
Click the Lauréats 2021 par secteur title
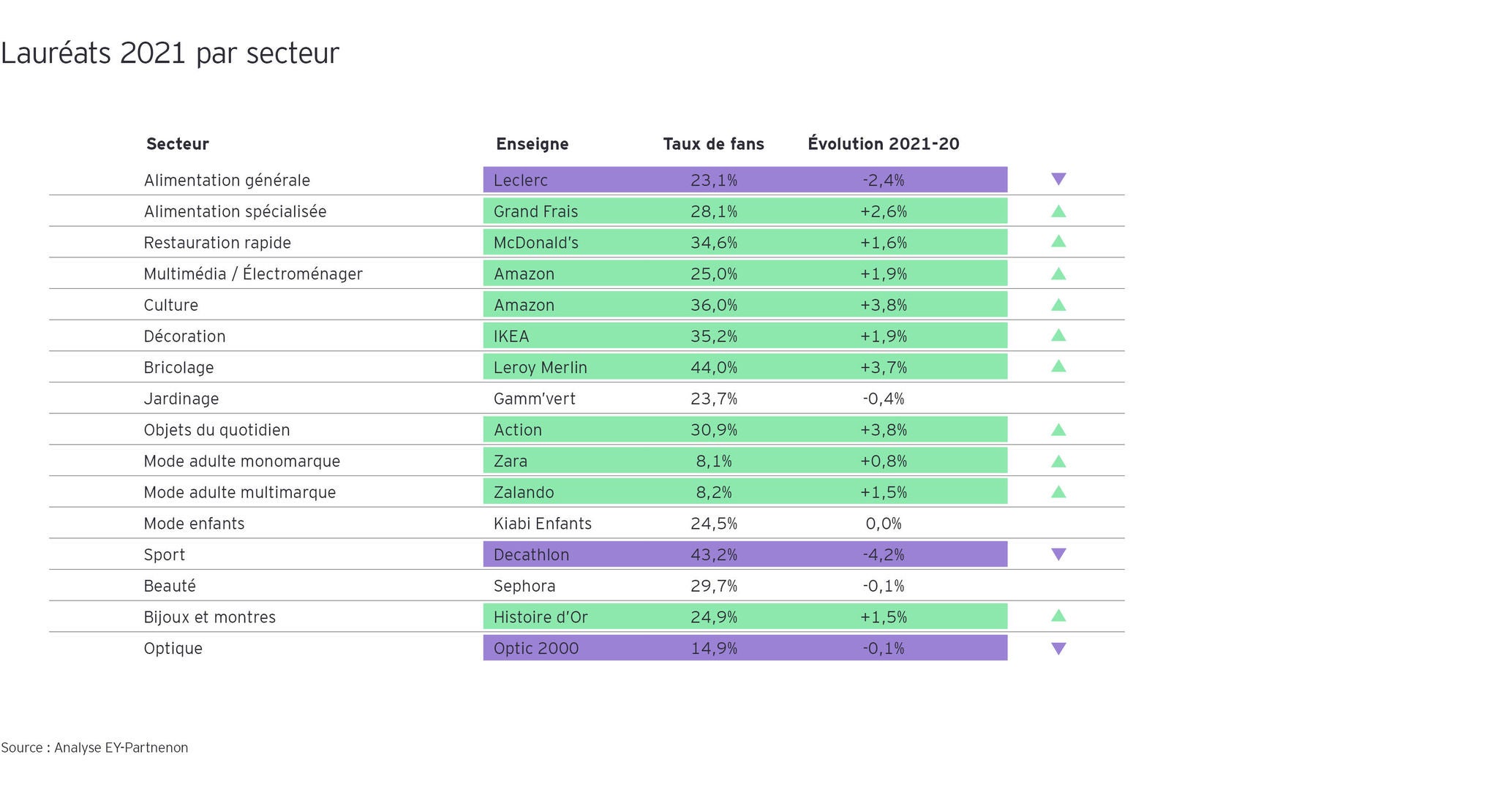(170, 53)
